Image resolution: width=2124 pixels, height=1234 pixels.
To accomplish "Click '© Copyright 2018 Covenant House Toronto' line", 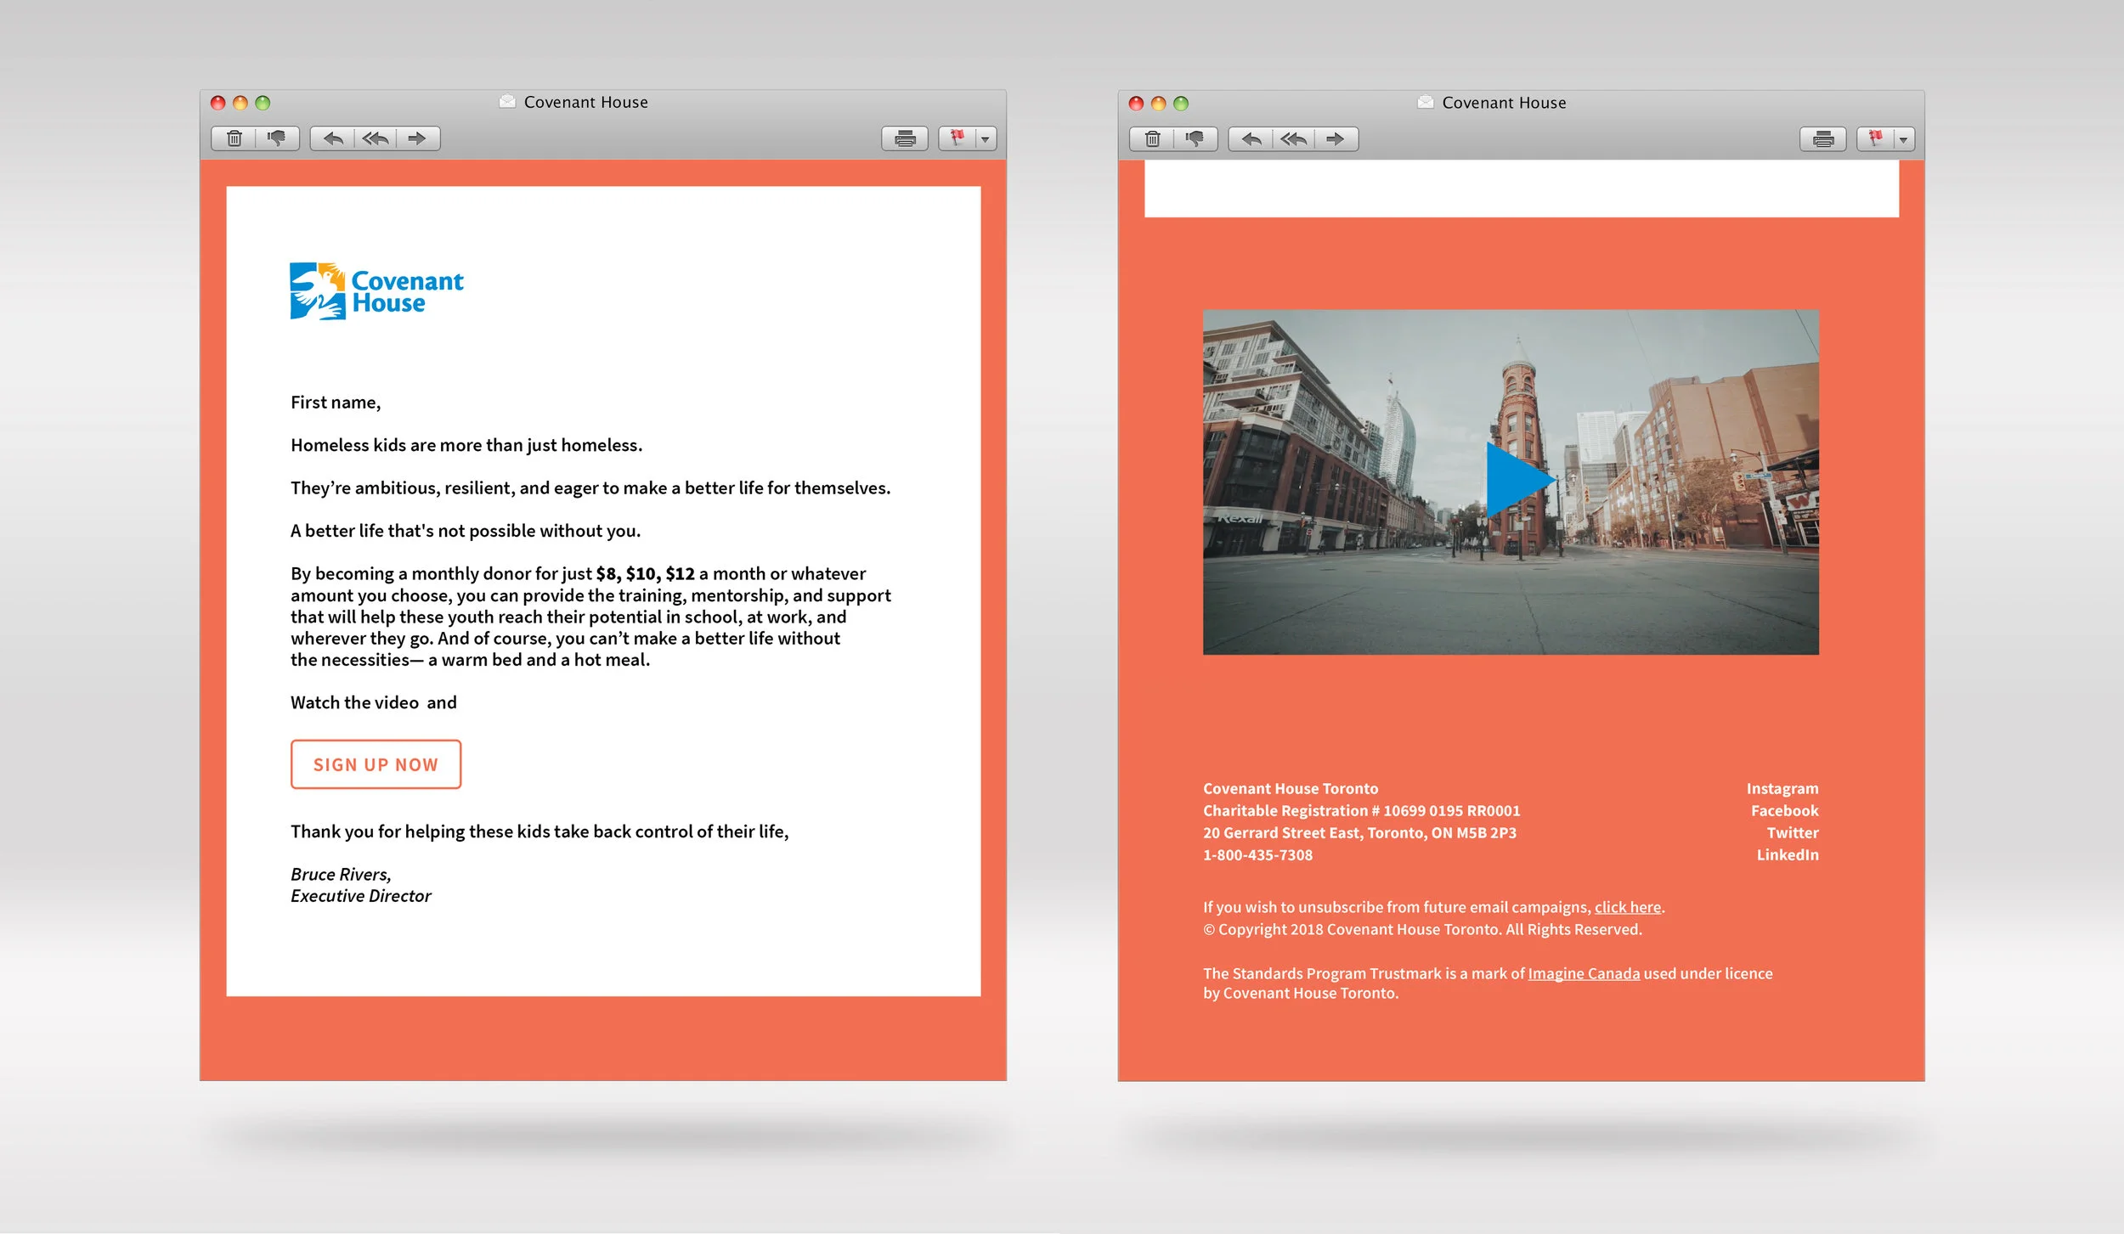I will [1422, 930].
